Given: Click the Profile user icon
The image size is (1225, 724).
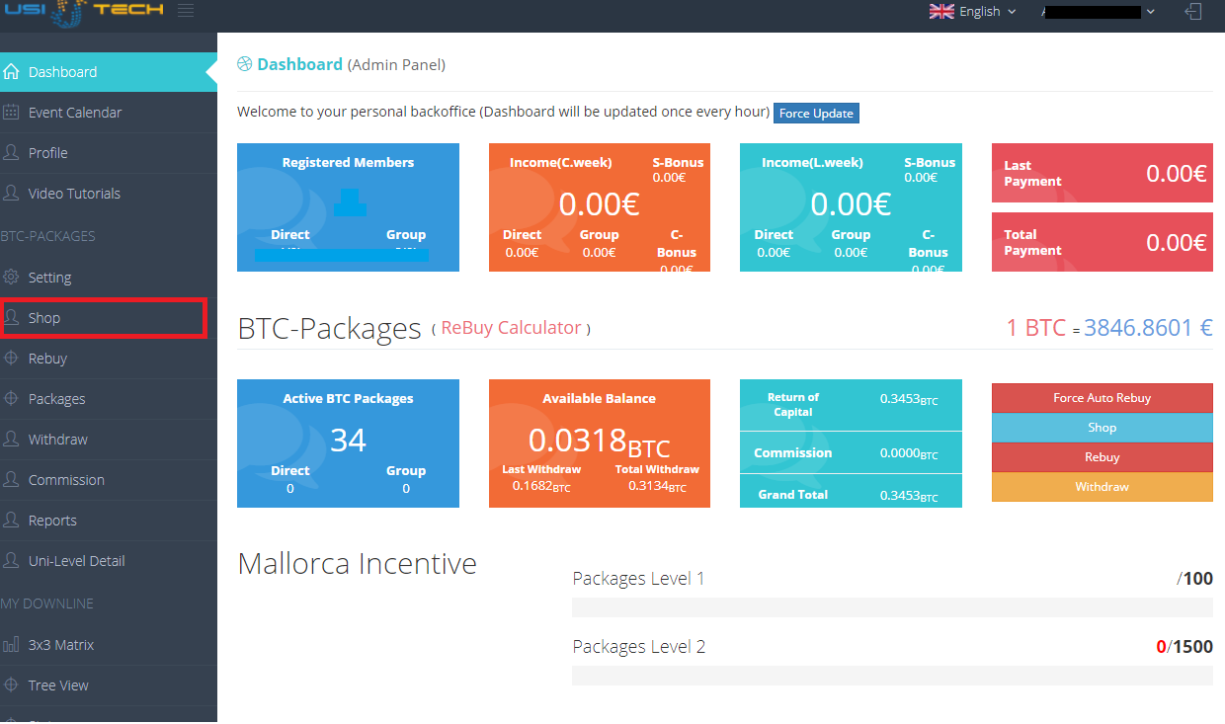Looking at the screenshot, I should coord(11,152).
